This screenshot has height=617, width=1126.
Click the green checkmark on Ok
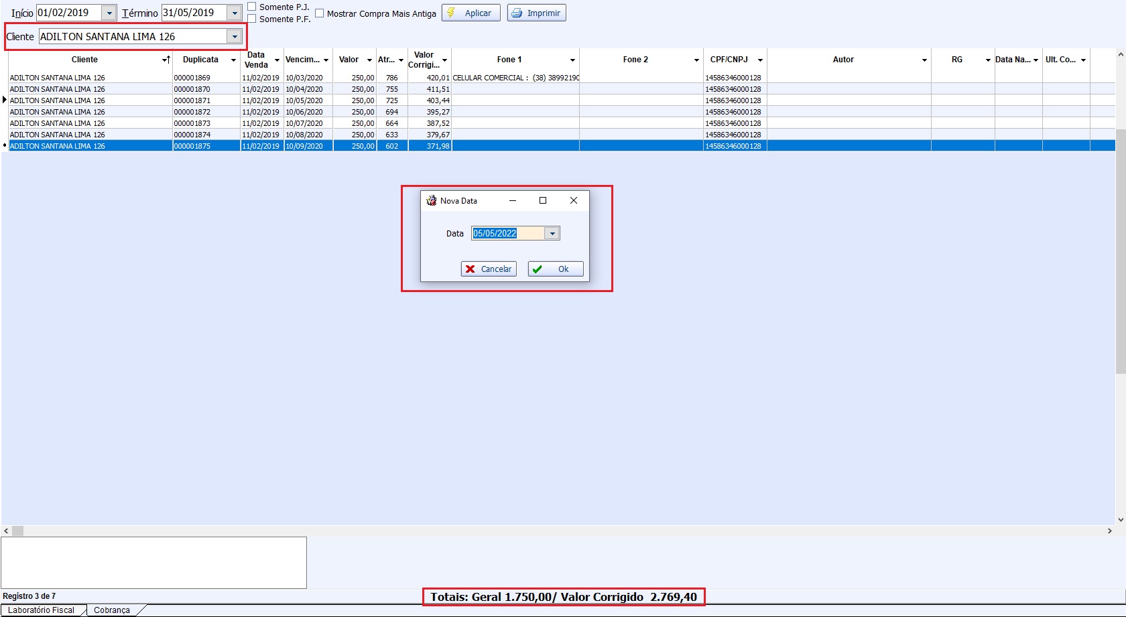tap(538, 269)
